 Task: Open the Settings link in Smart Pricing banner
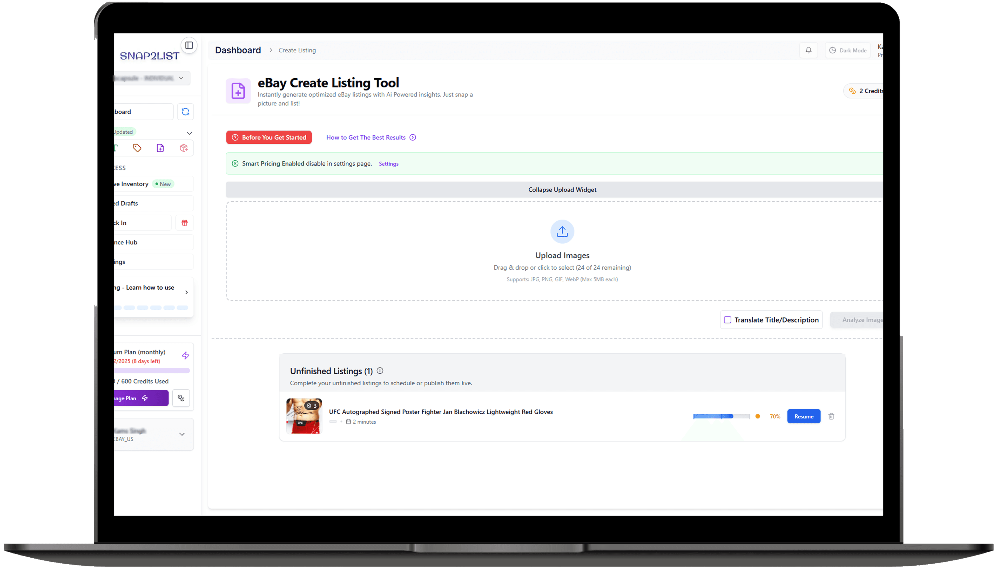pyautogui.click(x=388, y=164)
